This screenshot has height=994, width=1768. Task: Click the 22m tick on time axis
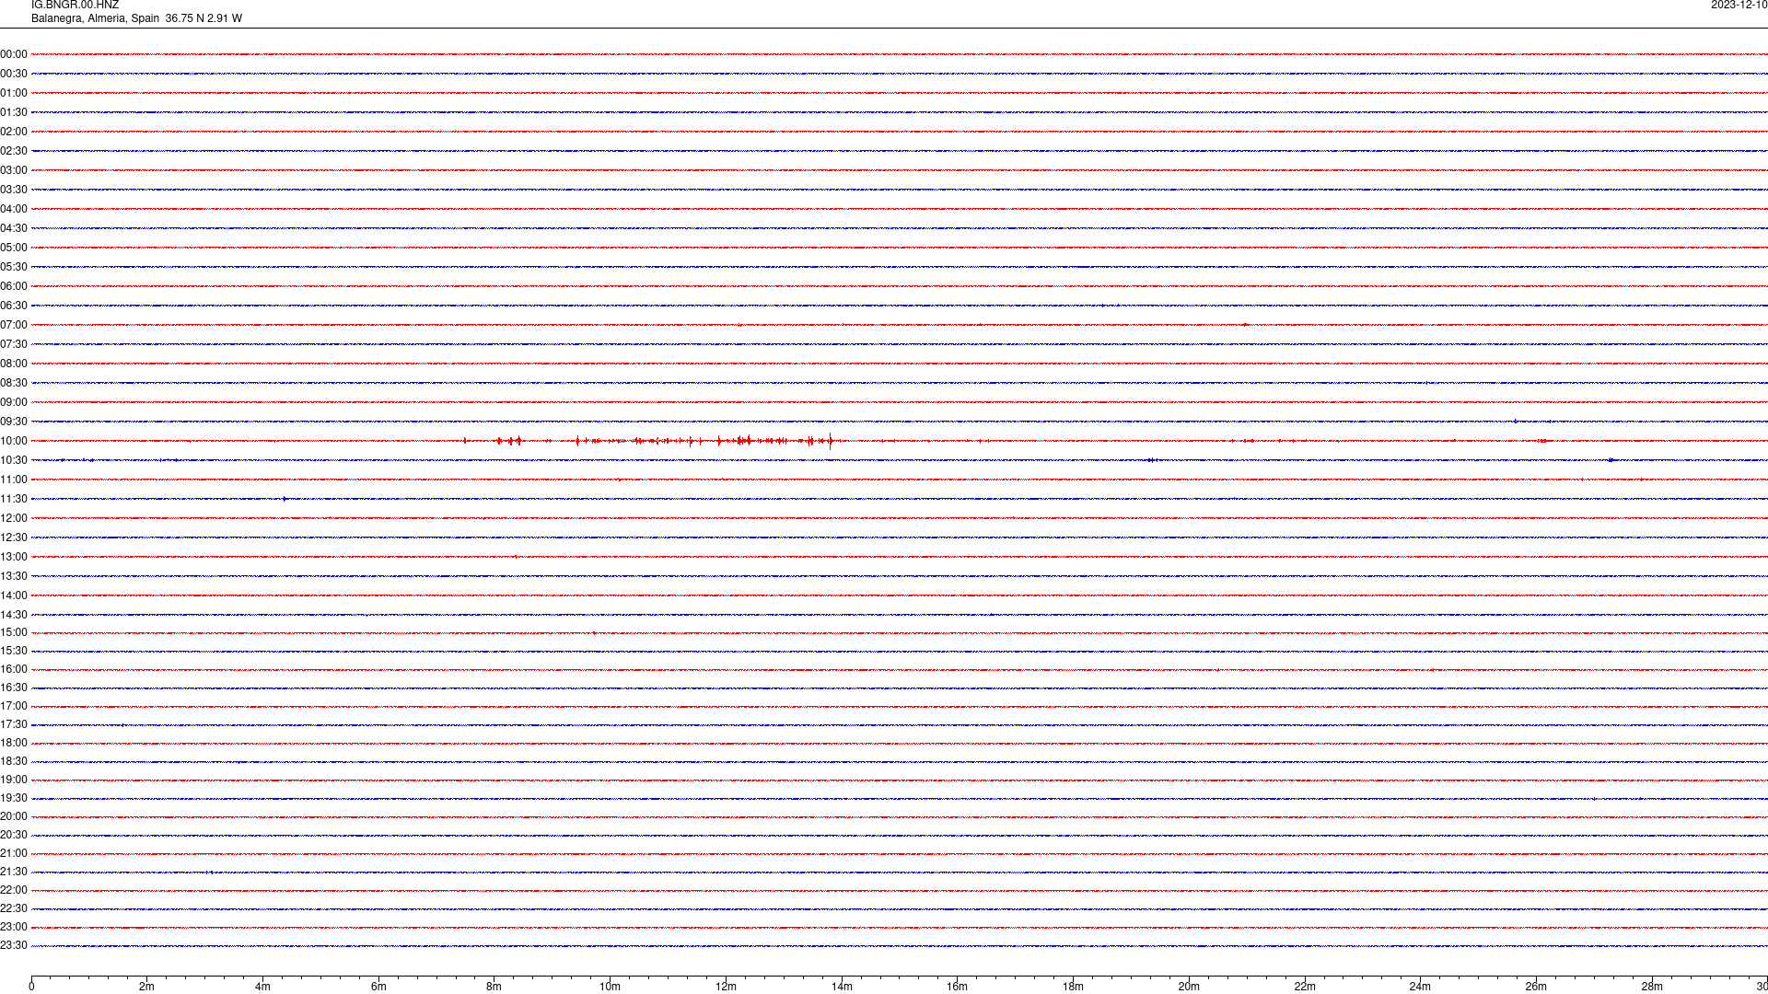click(1305, 987)
